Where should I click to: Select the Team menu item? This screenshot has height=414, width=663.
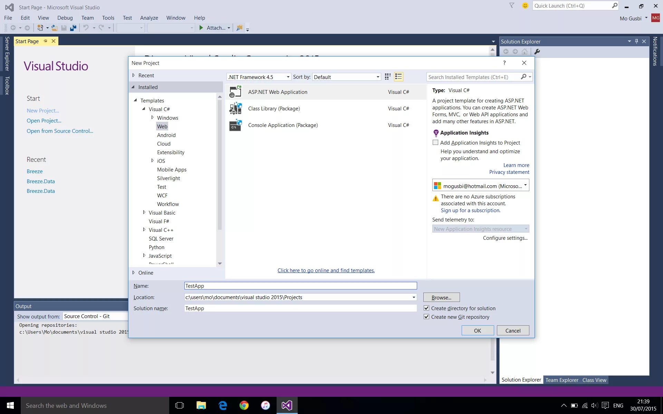point(88,18)
